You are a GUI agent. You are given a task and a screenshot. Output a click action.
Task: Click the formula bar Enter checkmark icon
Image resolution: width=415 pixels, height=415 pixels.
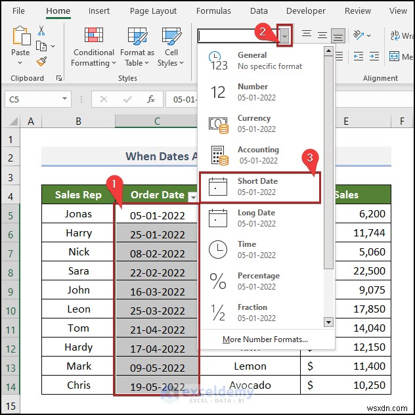[127, 99]
